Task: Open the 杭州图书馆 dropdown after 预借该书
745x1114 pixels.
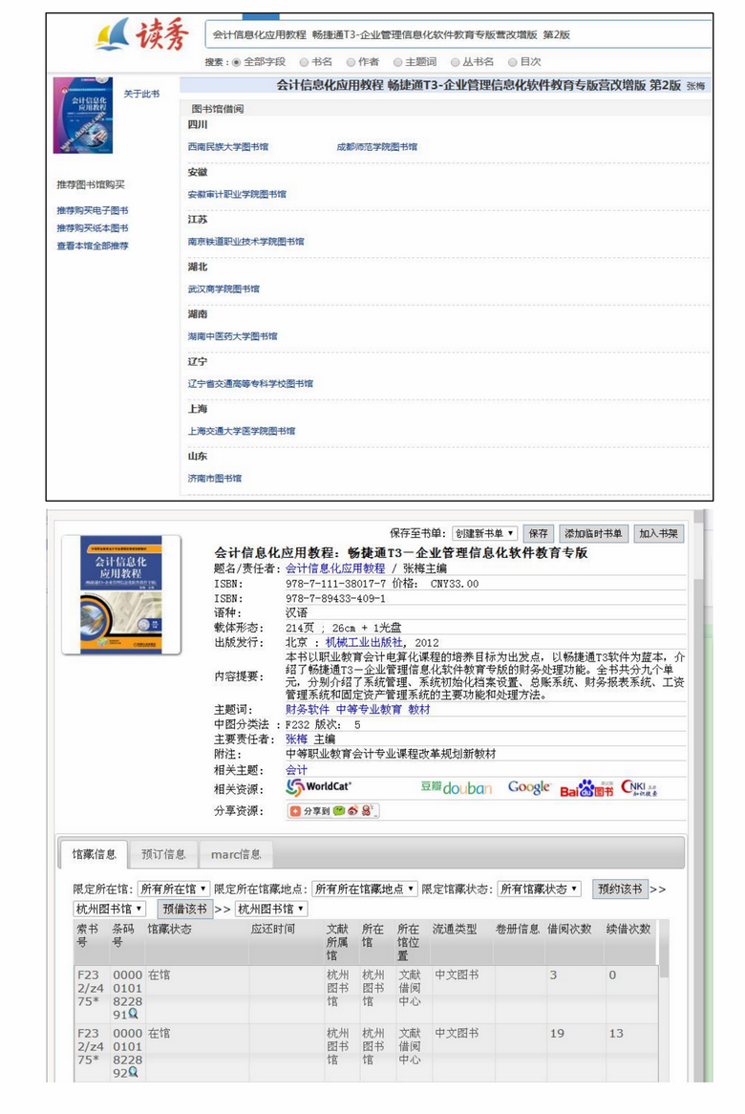Action: point(271,909)
